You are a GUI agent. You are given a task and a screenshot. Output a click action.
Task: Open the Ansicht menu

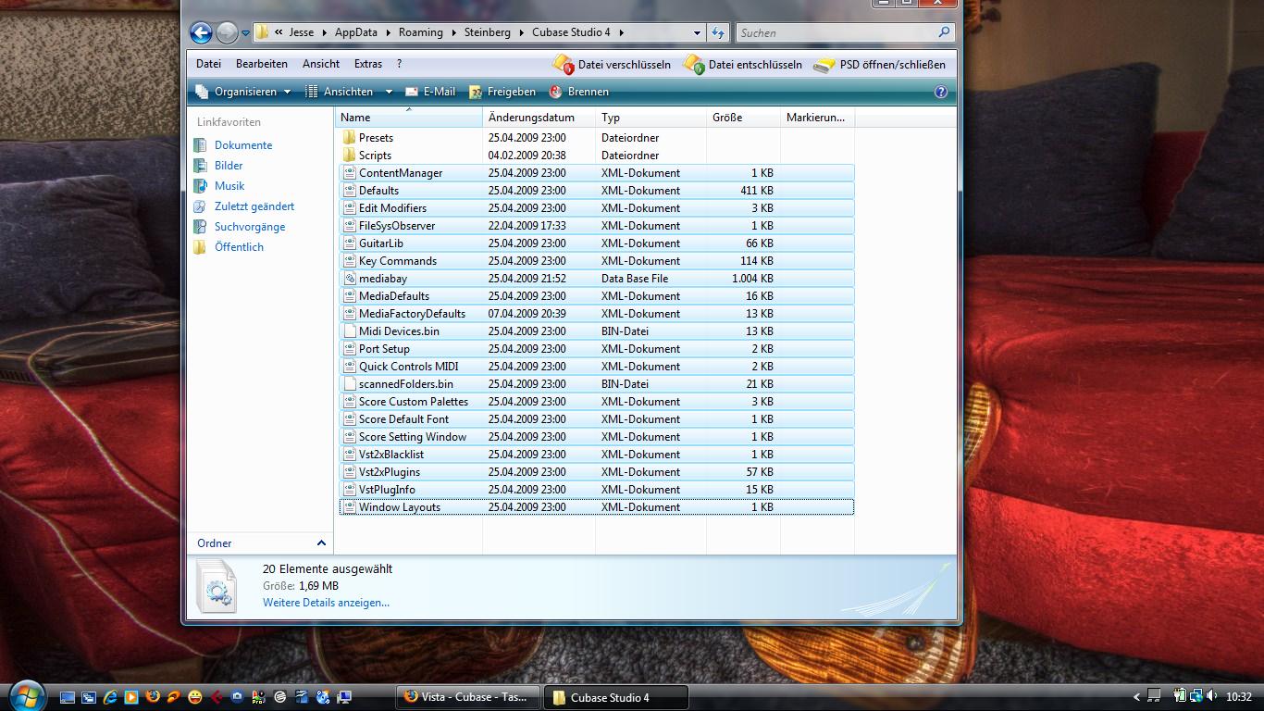tap(321, 64)
